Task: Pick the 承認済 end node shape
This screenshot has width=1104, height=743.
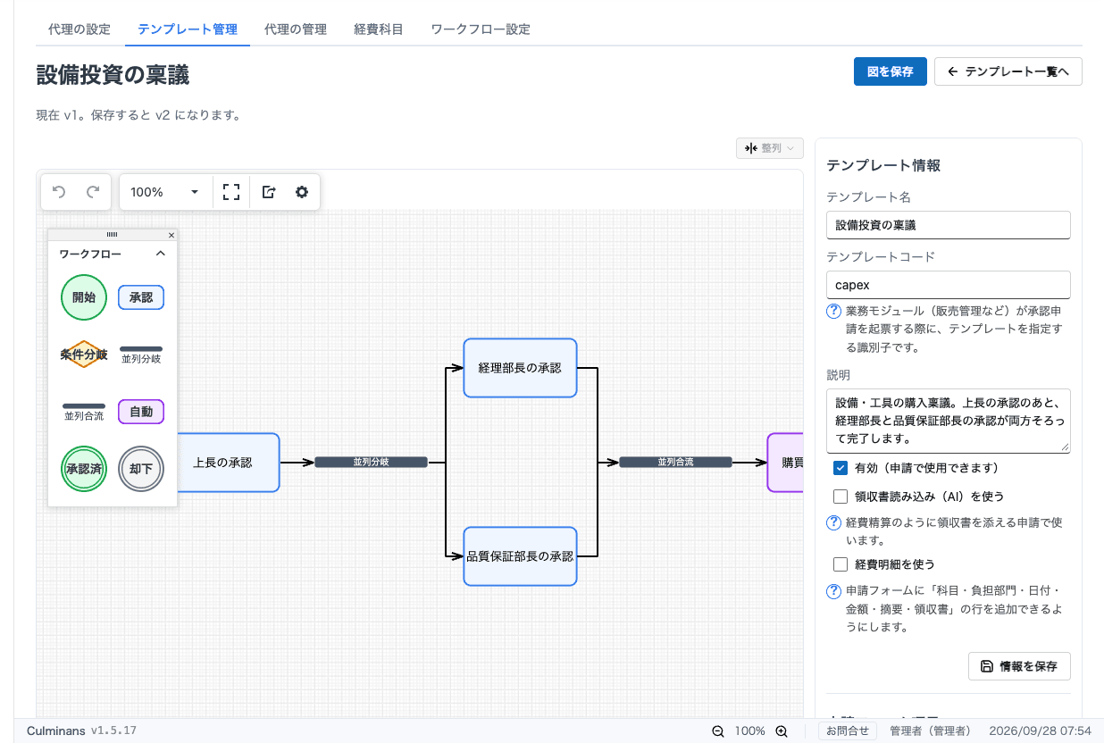Action: 84,469
